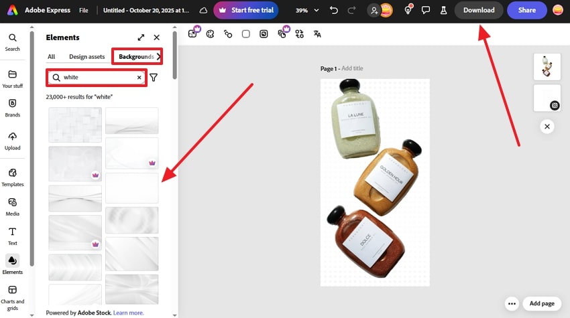Click the Elements panel vertical scrollbar
Screen dimensions: 570x318
(x=175, y=54)
